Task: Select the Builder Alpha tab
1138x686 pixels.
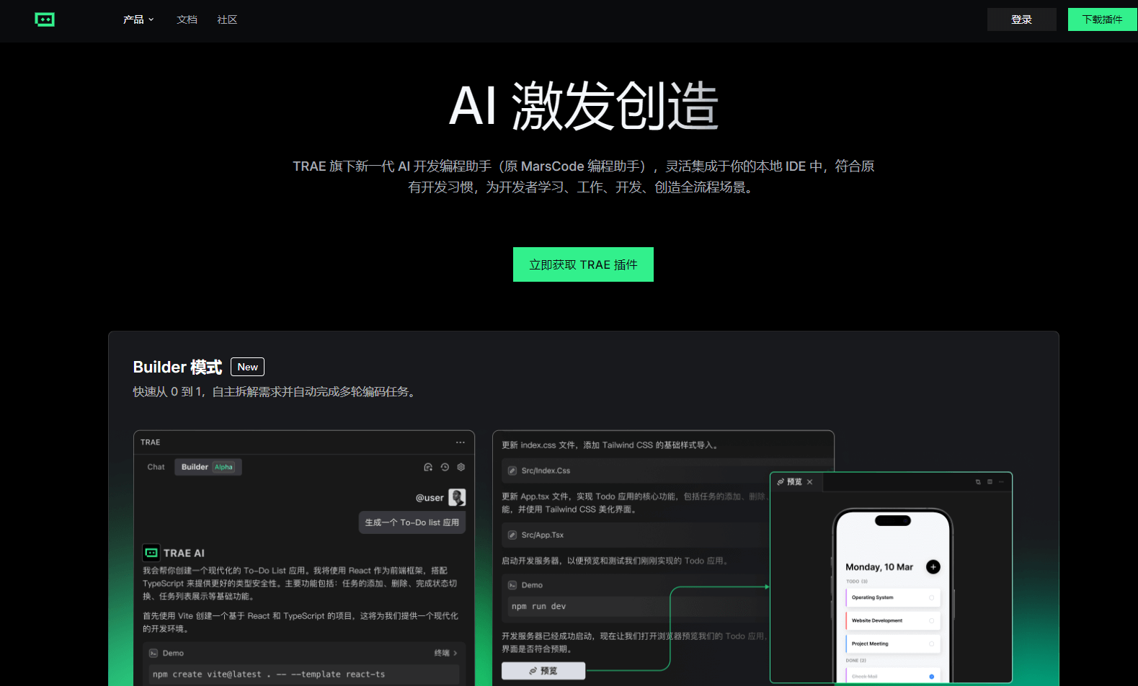Action: pyautogui.click(x=208, y=467)
